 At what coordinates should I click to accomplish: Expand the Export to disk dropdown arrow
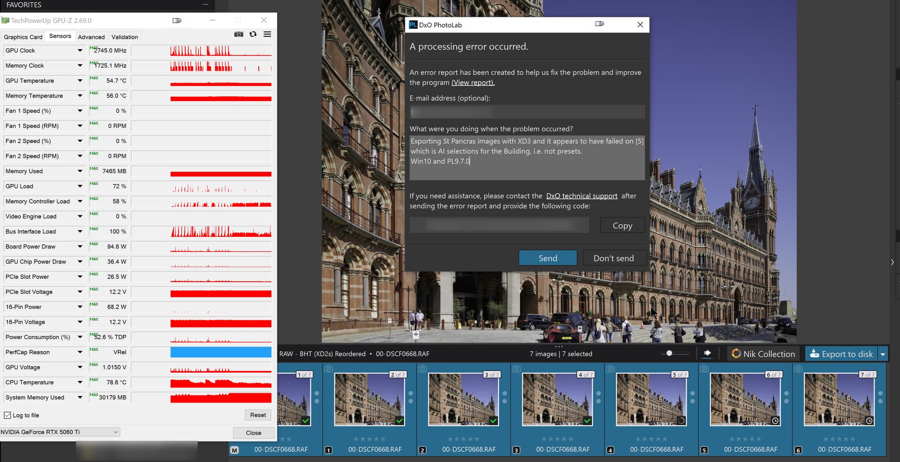(x=883, y=354)
